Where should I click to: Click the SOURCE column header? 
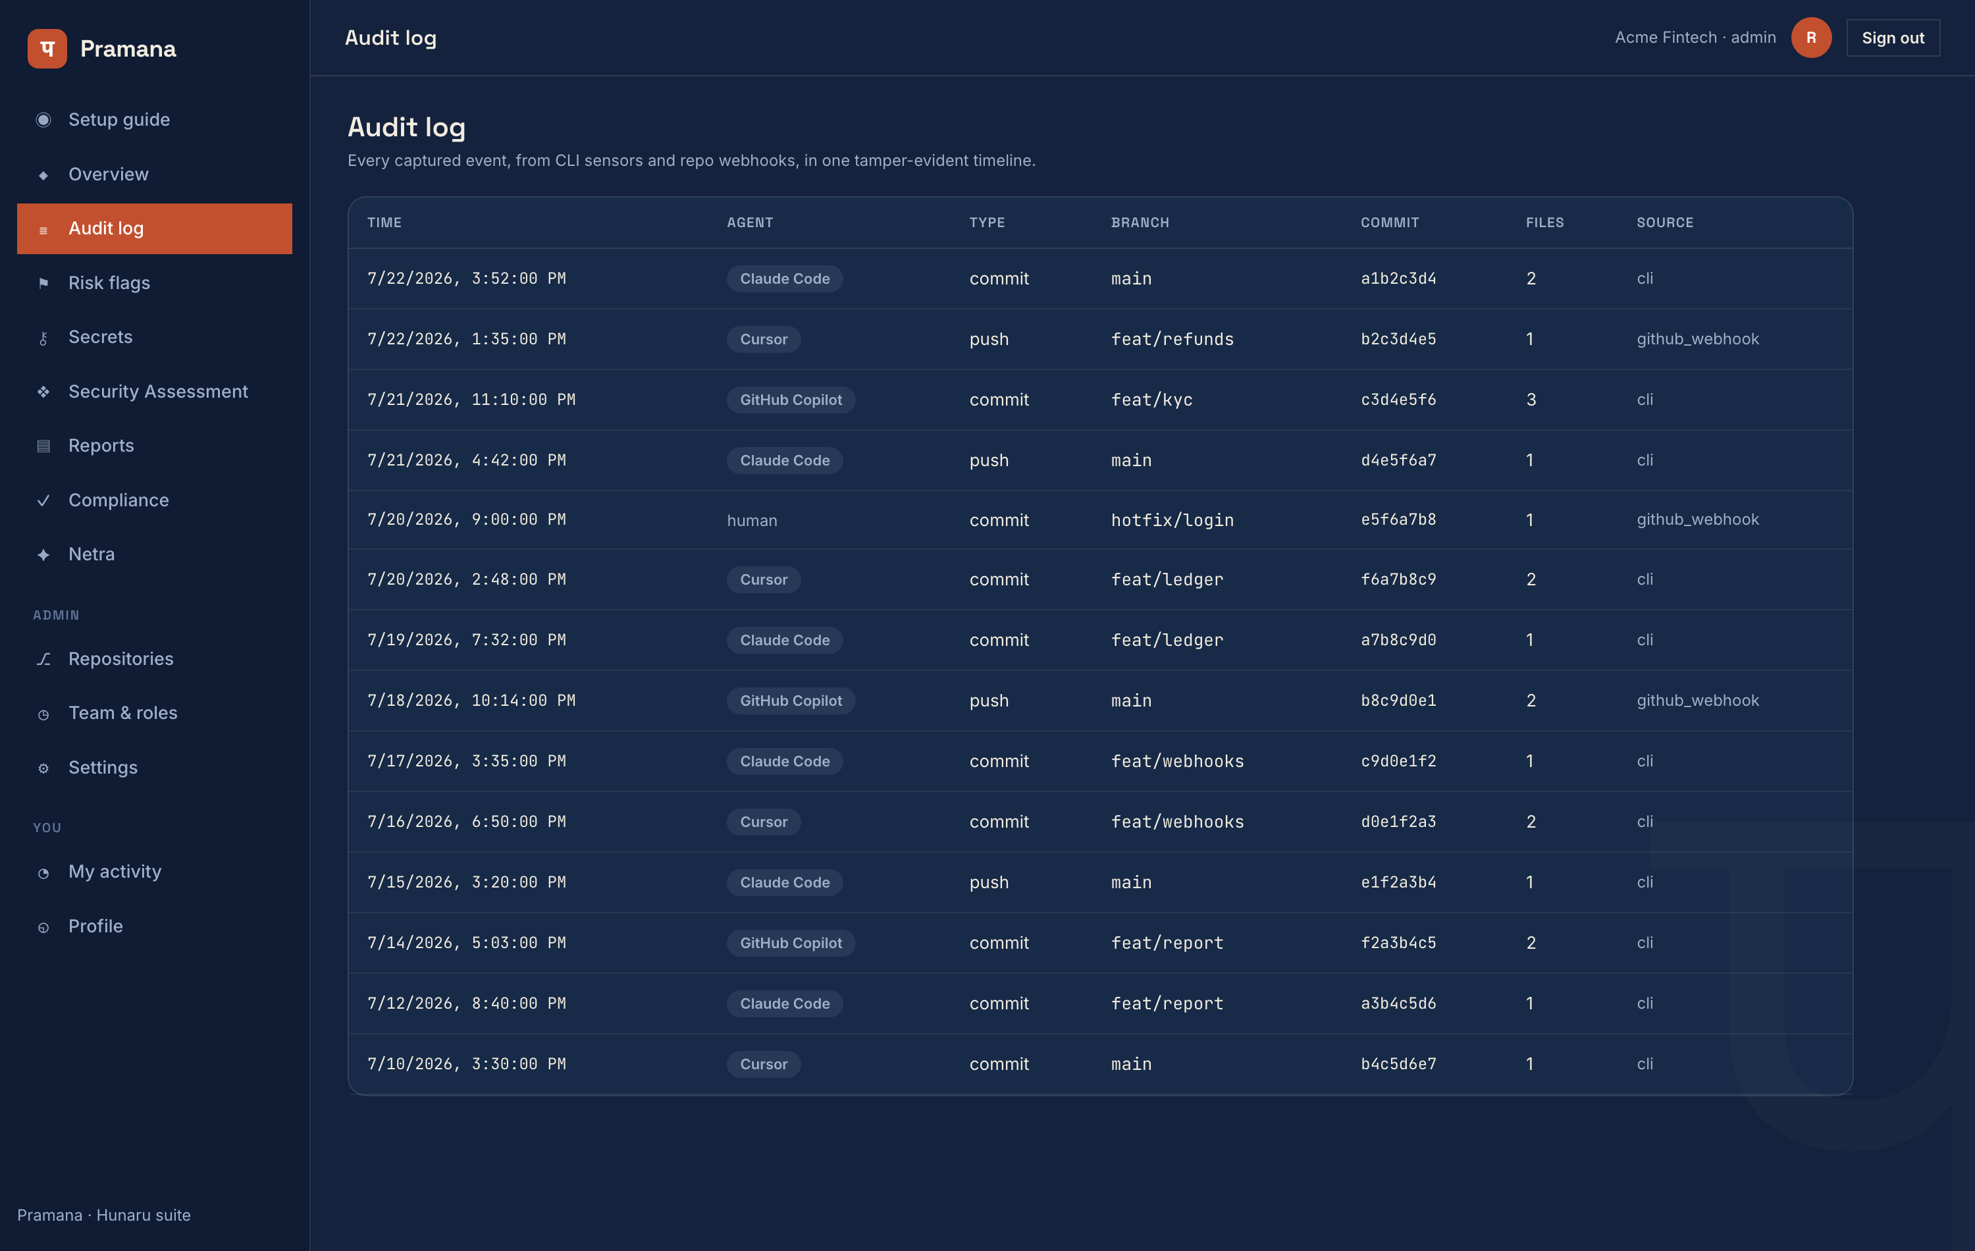[1665, 223]
